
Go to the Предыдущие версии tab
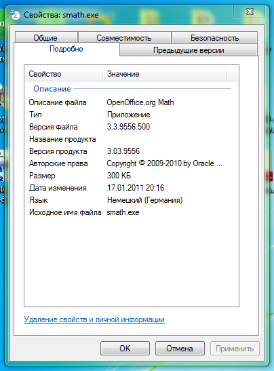tap(189, 50)
